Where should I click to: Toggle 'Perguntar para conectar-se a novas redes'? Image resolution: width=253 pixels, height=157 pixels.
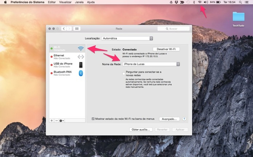(124, 74)
